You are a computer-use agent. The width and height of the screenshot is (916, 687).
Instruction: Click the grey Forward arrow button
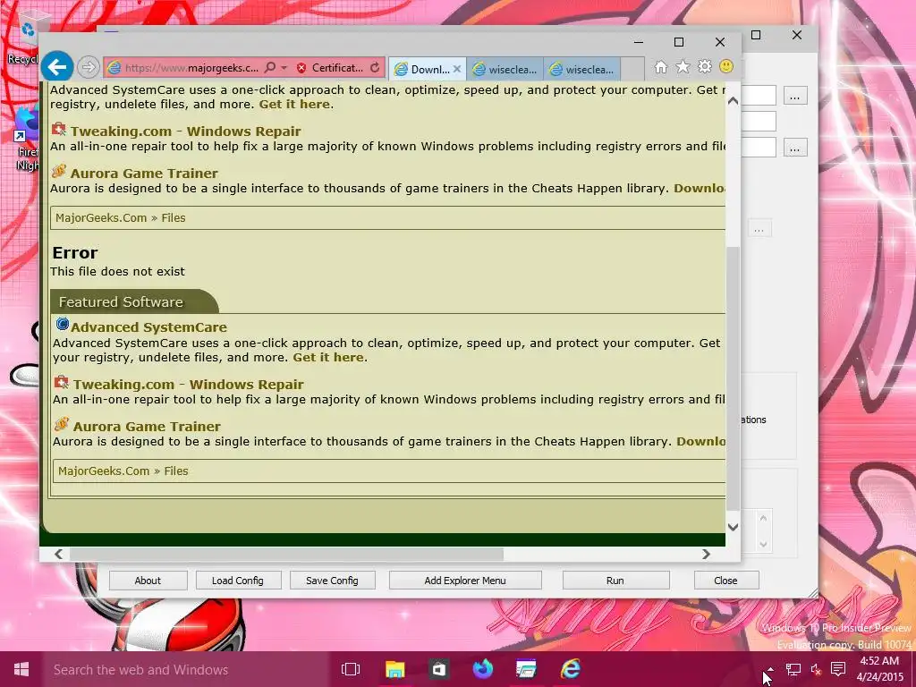point(89,68)
